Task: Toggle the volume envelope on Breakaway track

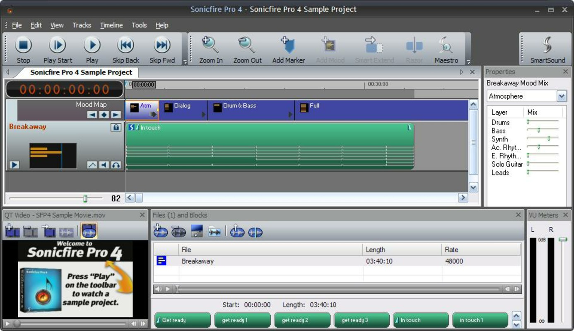Action: coord(92,165)
